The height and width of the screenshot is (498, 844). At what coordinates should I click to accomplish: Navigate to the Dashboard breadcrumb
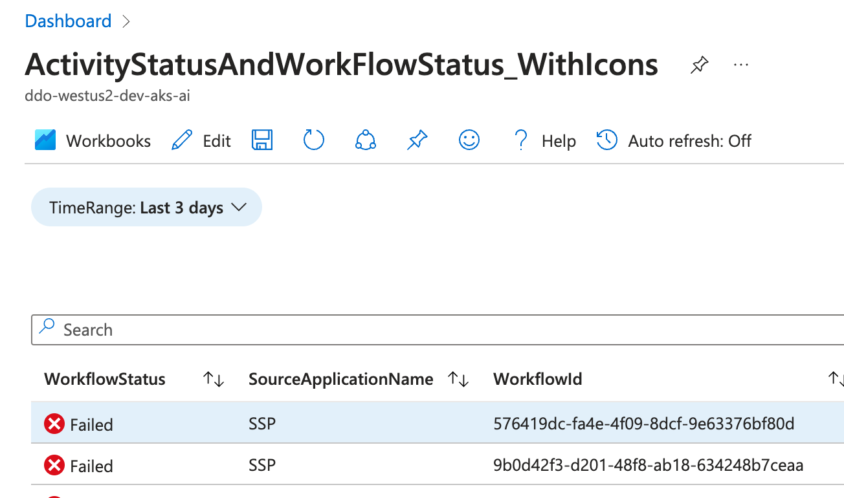(68, 20)
